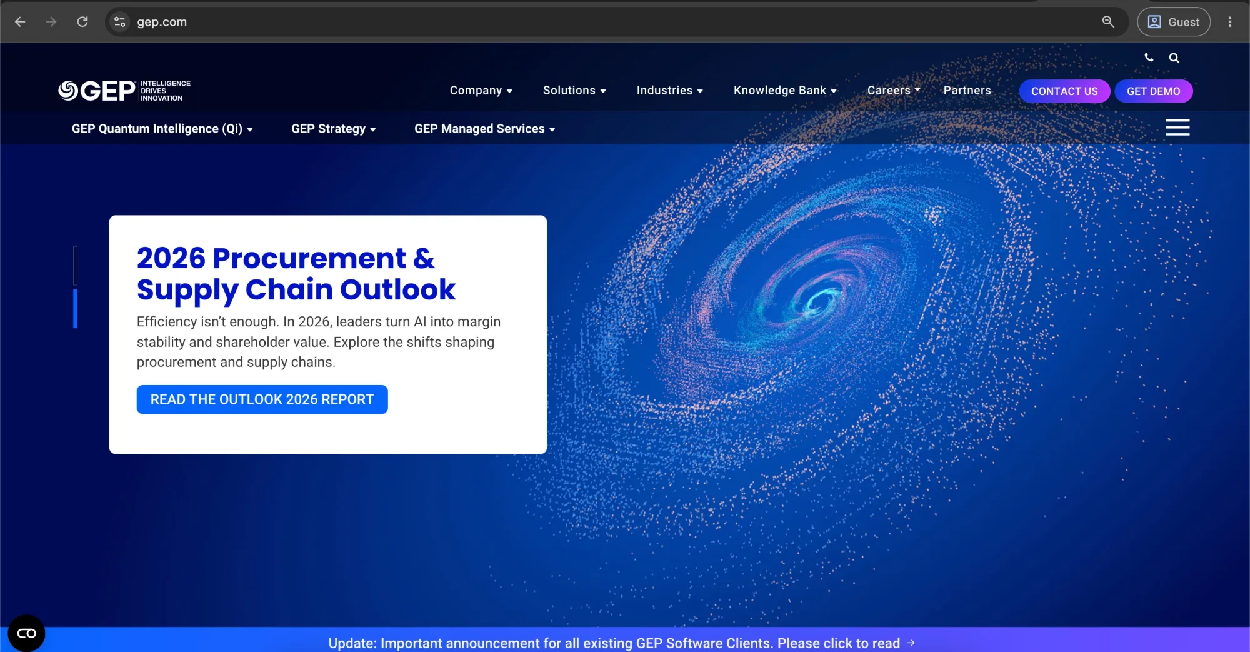Image resolution: width=1250 pixels, height=652 pixels.
Task: Click the gep.com address bar field
Action: 616,22
